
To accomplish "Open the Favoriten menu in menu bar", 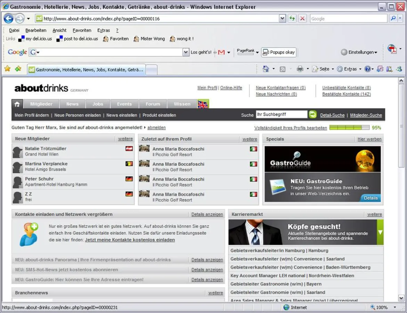I will pos(82,30).
